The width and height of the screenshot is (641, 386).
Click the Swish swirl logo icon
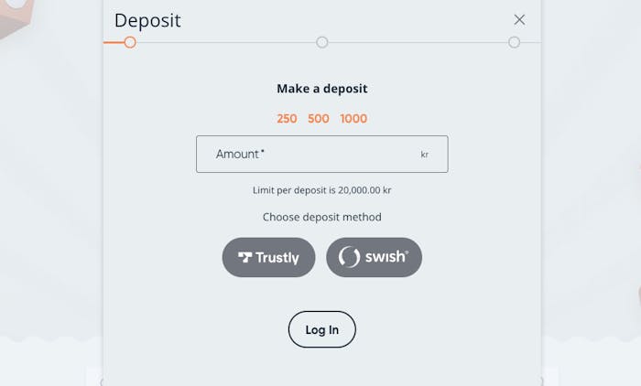[x=349, y=257]
